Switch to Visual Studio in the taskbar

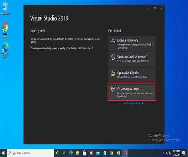tap(125, 153)
